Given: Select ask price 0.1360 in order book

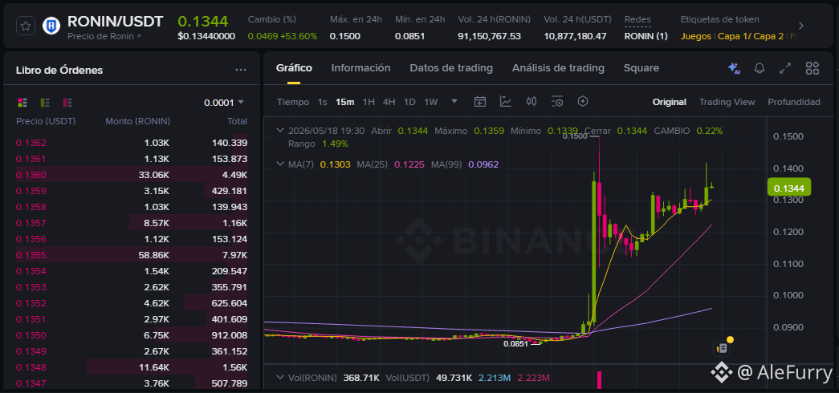Looking at the screenshot, I should tap(31, 175).
